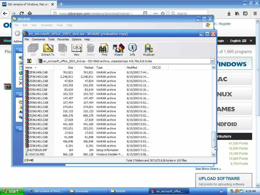Open a new Firefox tab

[x=61, y=4]
